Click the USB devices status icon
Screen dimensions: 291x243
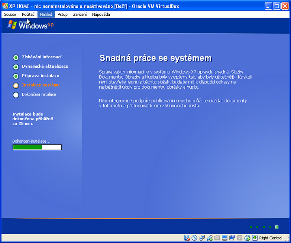pos(210,238)
